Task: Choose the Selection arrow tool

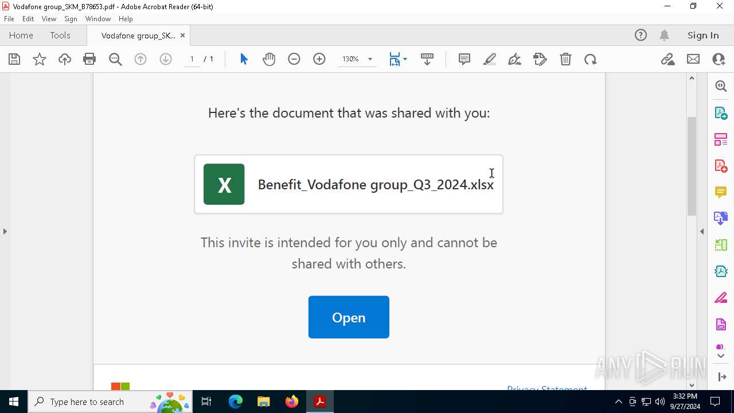Action: click(x=244, y=59)
